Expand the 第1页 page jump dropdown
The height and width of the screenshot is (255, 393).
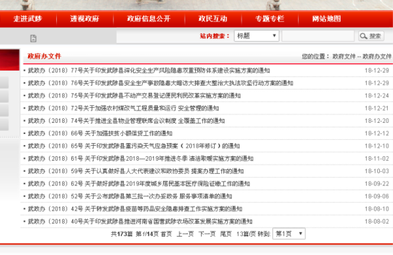click(289, 233)
